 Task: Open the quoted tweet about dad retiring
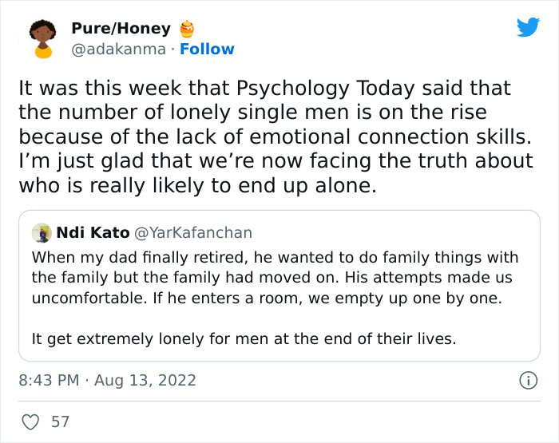pyautogui.click(x=276, y=278)
